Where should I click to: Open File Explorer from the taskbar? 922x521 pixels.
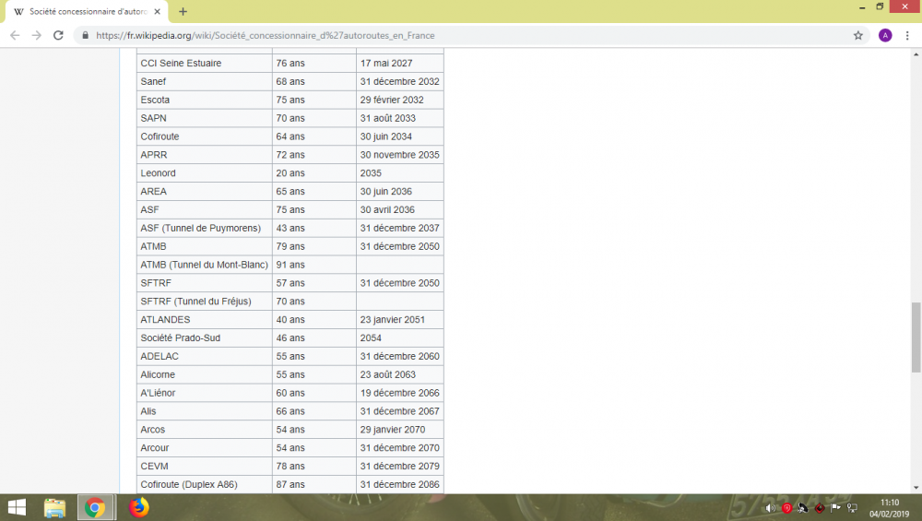[55, 507]
